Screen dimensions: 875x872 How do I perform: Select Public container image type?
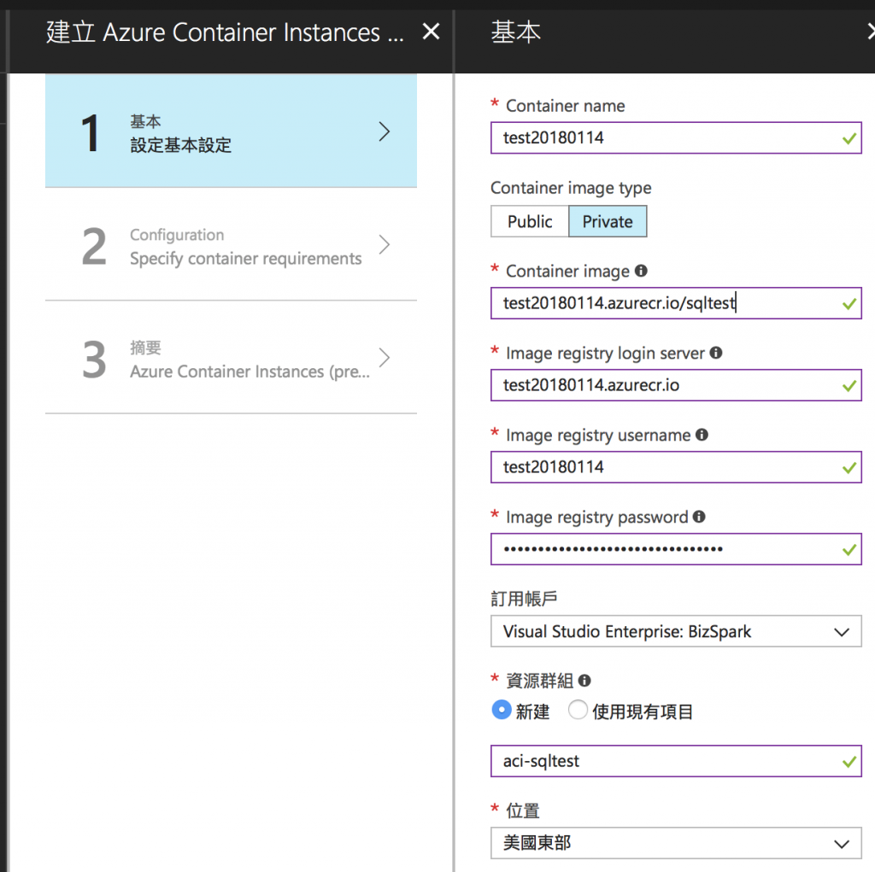coord(530,221)
